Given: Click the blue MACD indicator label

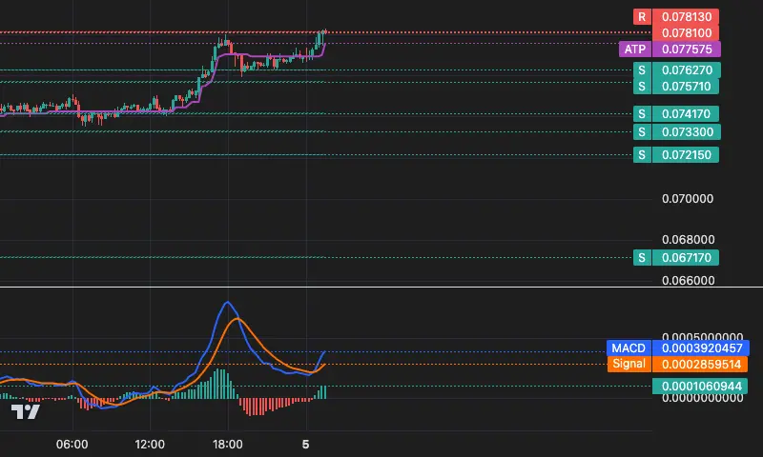Looking at the screenshot, I should point(629,348).
